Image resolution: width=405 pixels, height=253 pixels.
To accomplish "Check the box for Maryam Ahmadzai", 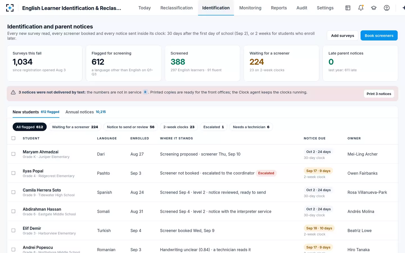I will click(x=13, y=154).
